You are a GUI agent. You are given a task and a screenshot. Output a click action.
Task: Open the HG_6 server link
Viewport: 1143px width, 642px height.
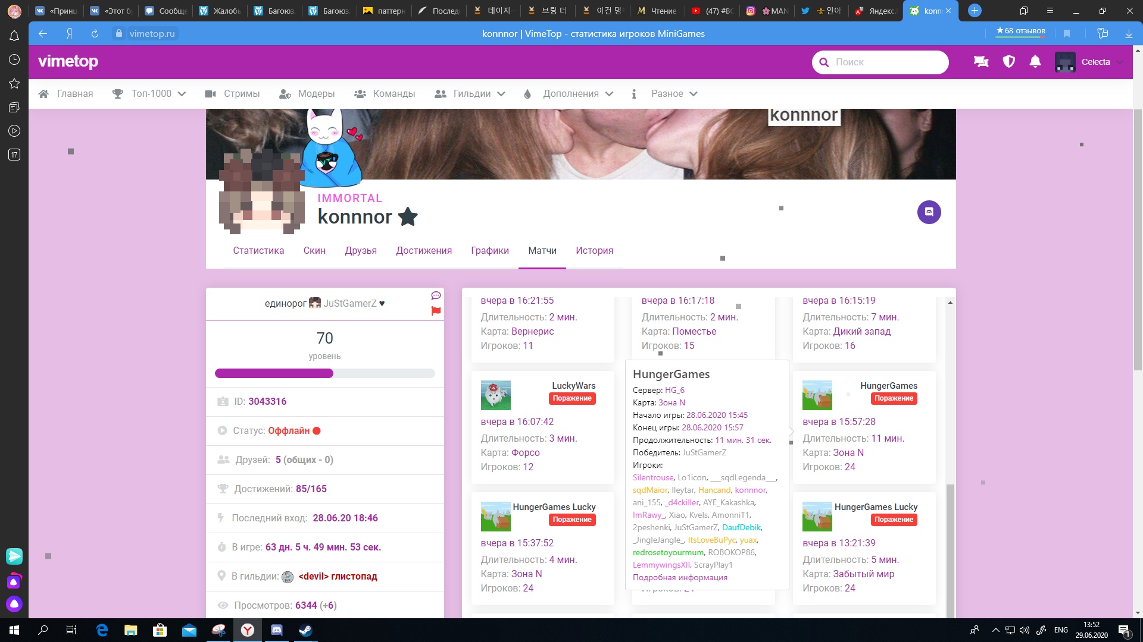point(674,390)
